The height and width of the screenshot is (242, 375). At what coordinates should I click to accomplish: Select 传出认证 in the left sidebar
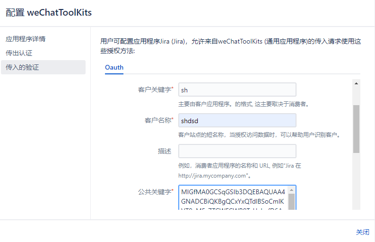(19, 53)
